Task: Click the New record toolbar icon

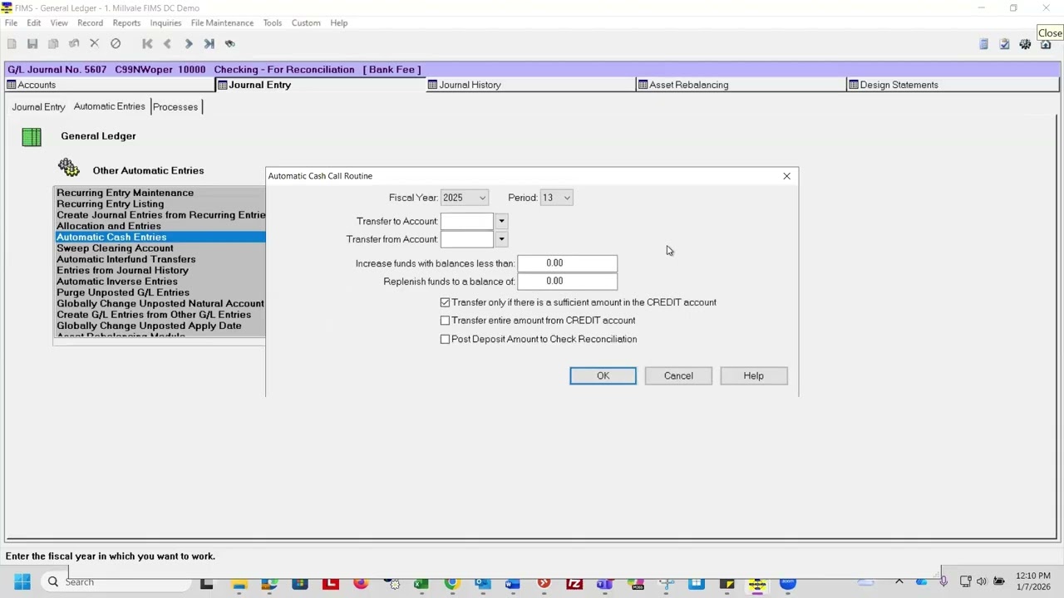Action: (x=12, y=43)
